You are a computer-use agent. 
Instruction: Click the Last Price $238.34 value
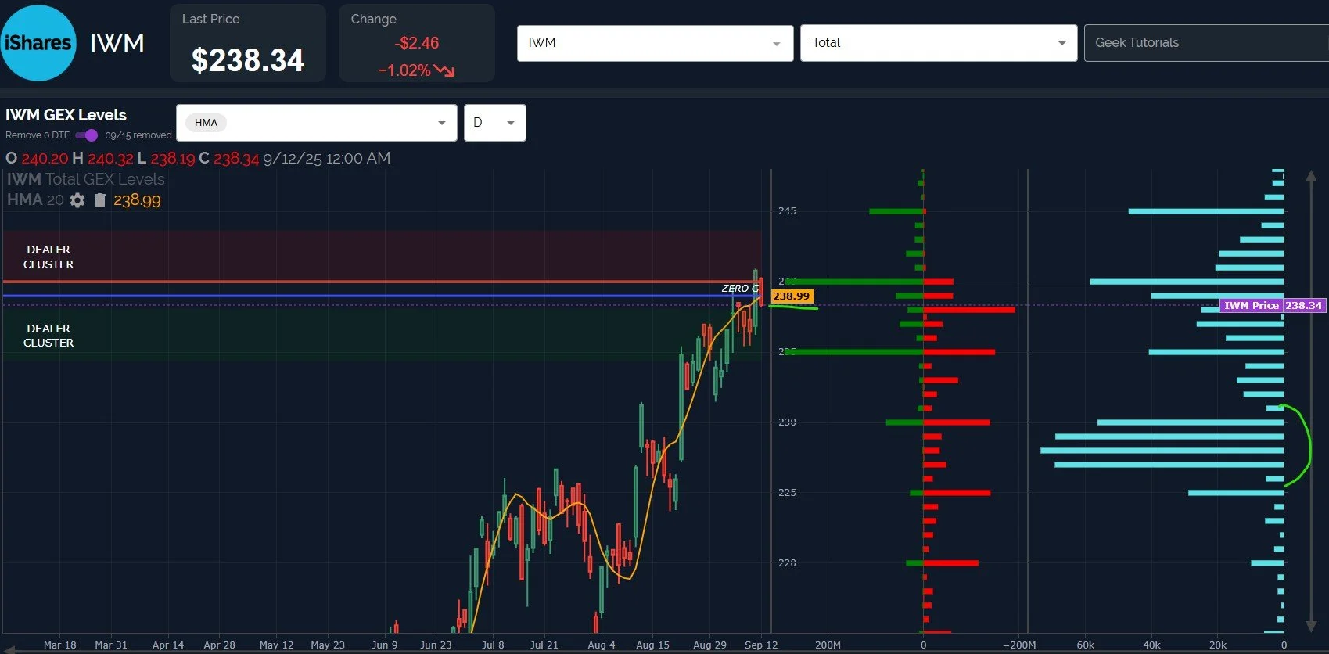pos(248,60)
